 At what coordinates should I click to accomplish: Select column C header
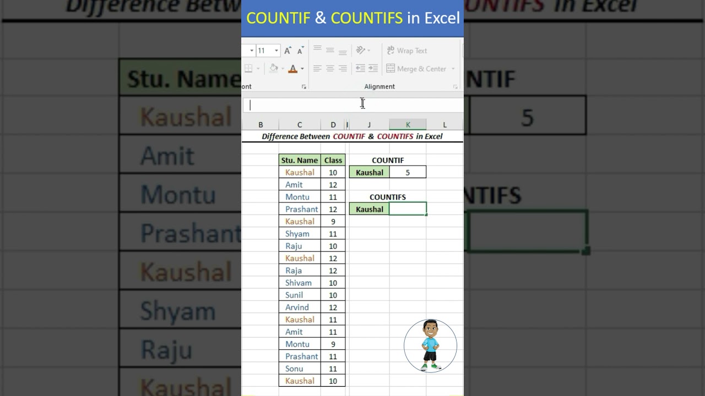tap(300, 125)
